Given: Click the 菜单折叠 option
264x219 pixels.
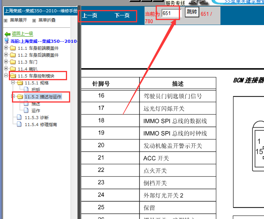Looking at the screenshot, I should tap(47, 20).
